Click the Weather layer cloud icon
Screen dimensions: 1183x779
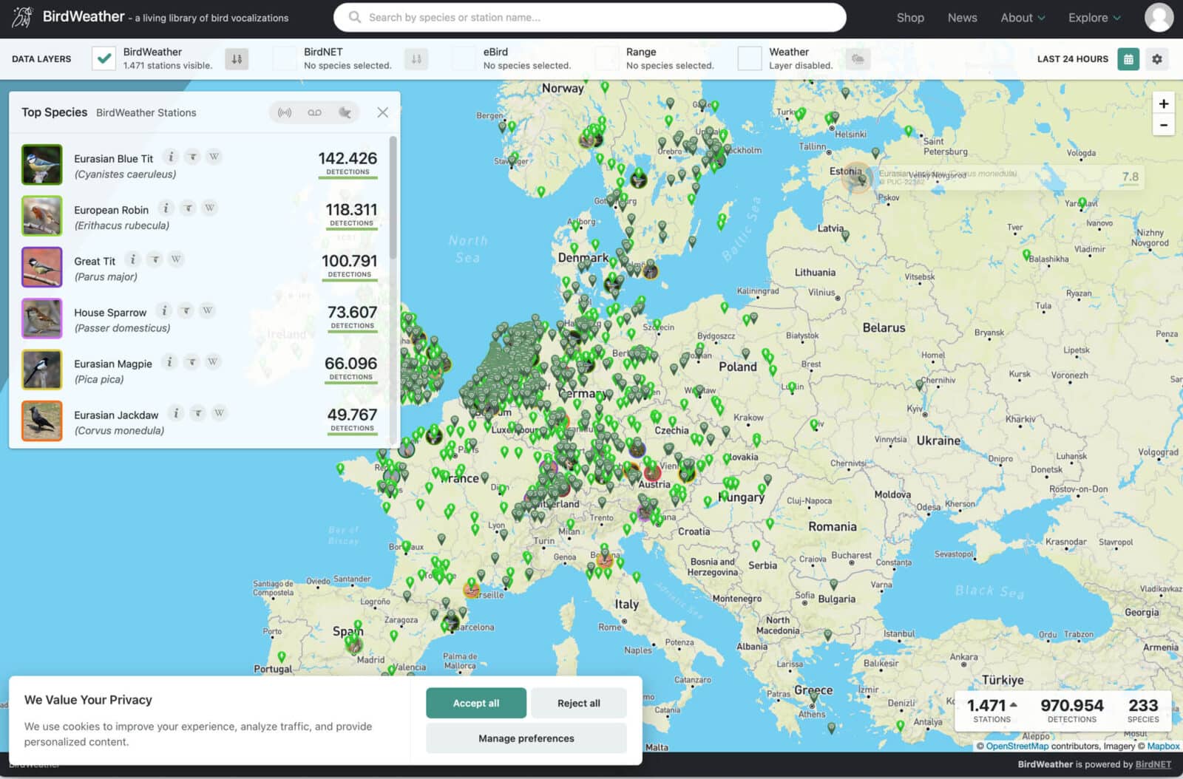click(x=858, y=59)
